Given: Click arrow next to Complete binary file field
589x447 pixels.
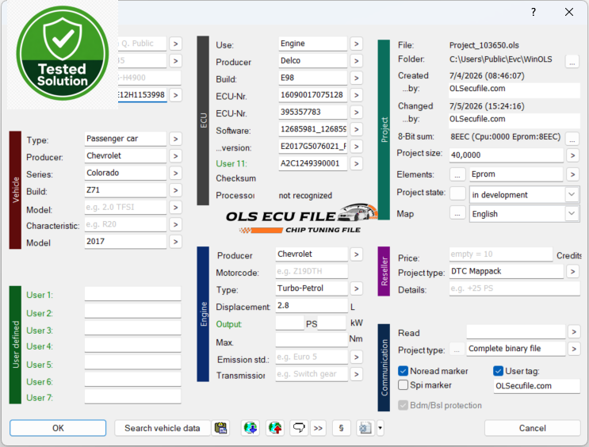Looking at the screenshot, I should click(574, 349).
